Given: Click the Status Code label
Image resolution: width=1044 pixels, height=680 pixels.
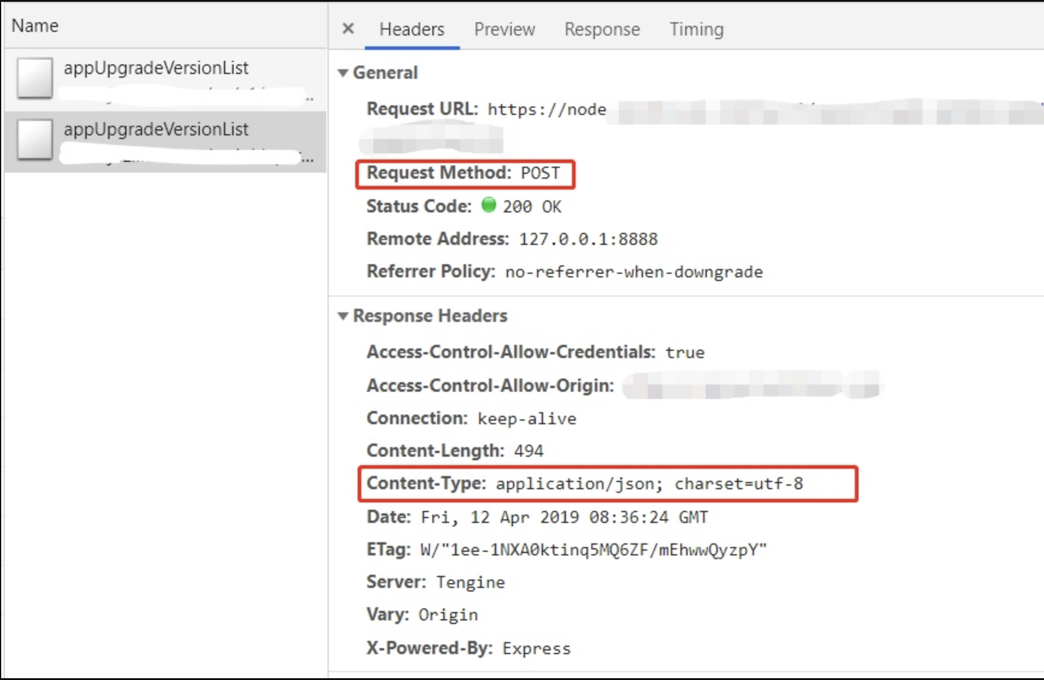Looking at the screenshot, I should 419,206.
